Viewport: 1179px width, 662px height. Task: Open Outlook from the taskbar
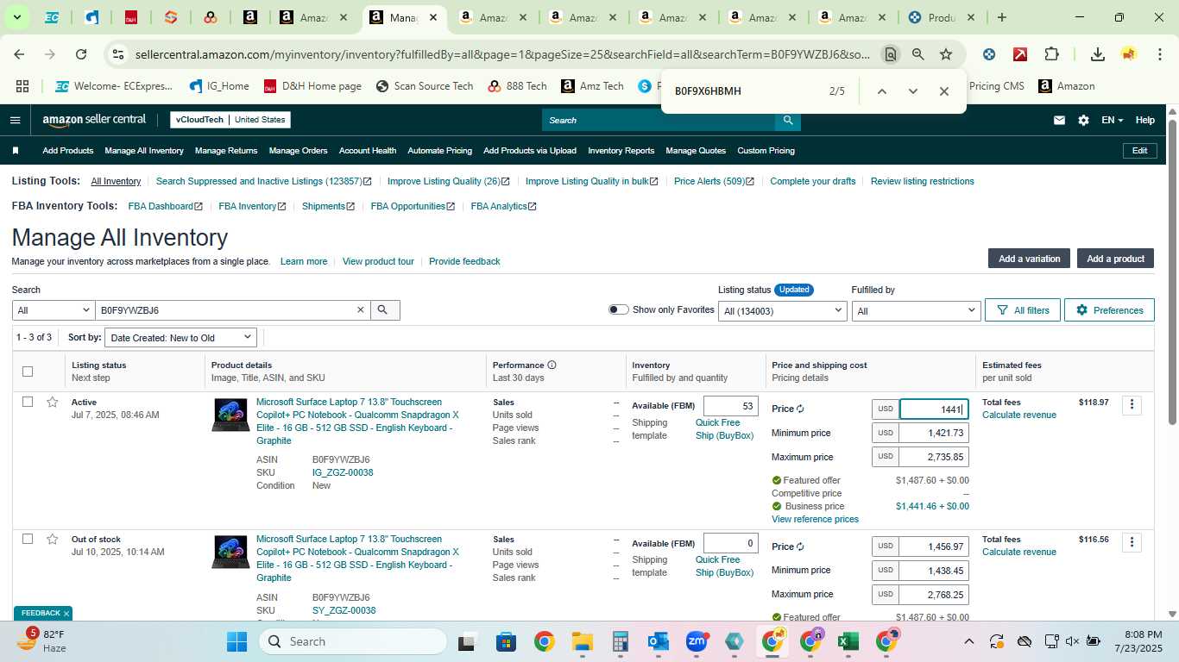click(x=659, y=641)
